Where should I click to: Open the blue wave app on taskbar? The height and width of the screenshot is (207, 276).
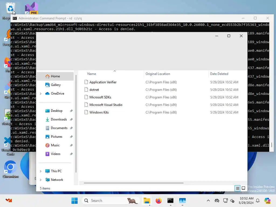click(182, 201)
